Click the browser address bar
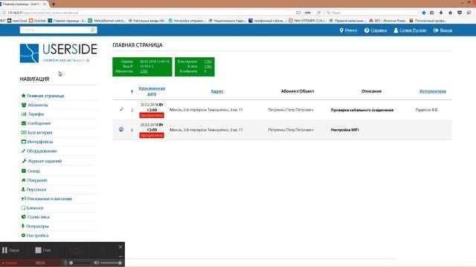 click(149, 13)
